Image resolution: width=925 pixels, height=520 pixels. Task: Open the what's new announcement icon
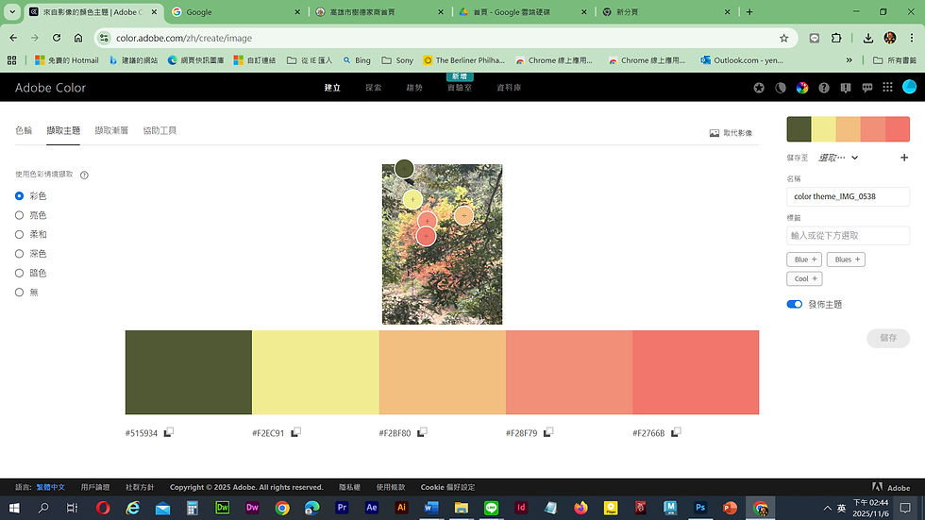(846, 88)
